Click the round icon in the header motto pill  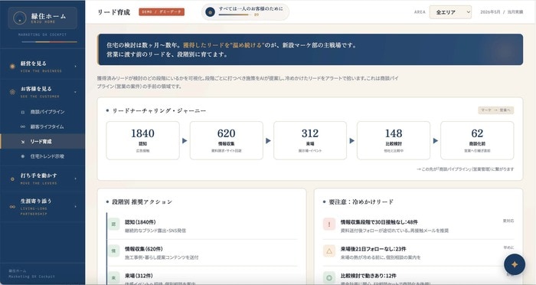click(x=211, y=12)
